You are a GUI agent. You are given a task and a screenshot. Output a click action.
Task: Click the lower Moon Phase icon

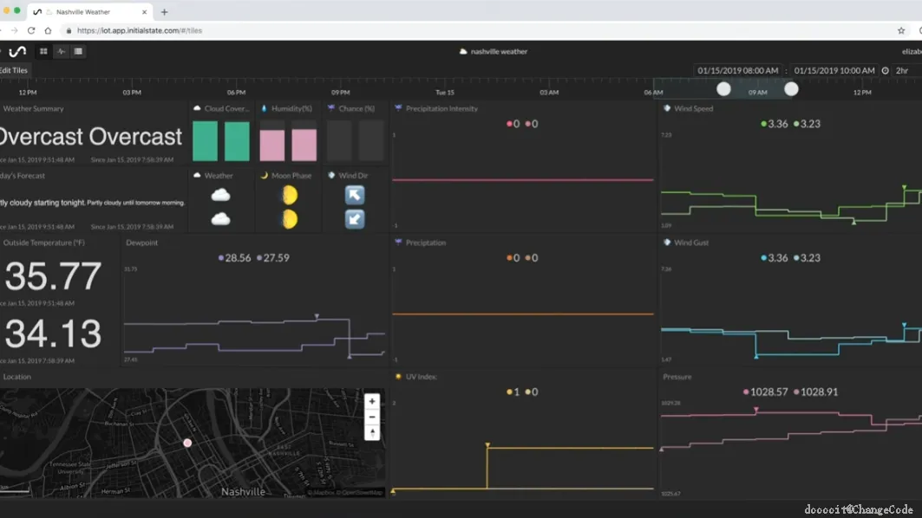290,219
